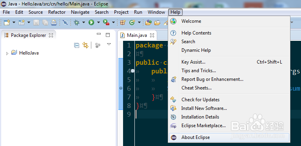Collapse the code fold on line 4

point(132,71)
